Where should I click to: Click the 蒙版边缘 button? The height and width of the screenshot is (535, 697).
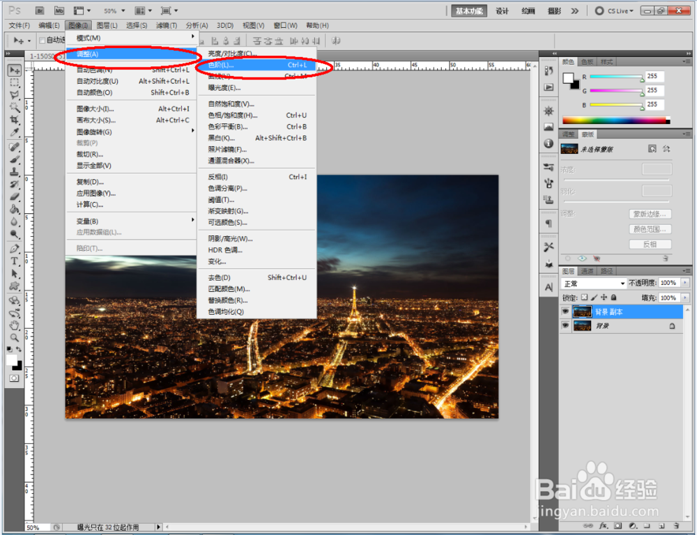pyautogui.click(x=650, y=214)
